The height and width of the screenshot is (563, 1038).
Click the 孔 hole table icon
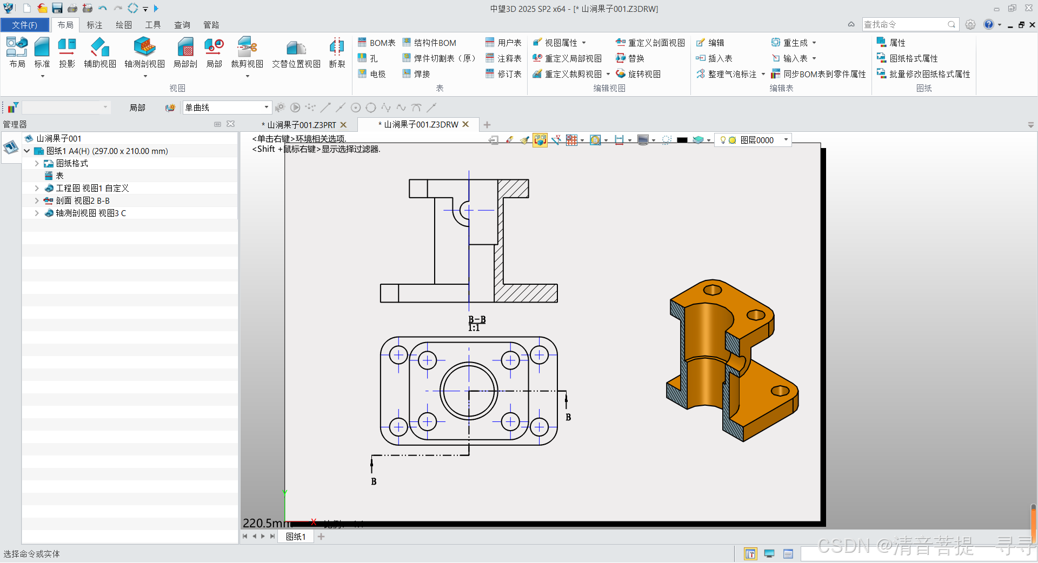362,58
